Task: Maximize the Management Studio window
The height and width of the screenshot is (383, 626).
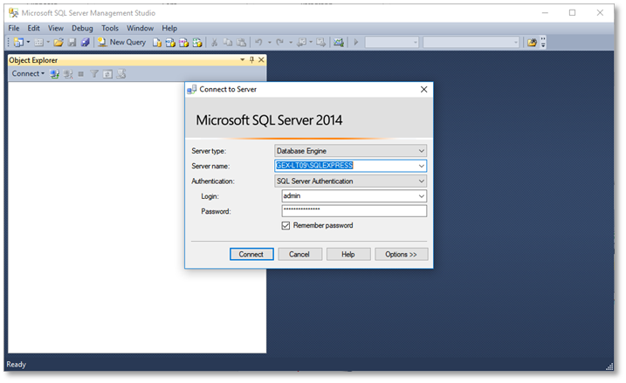Action: click(572, 13)
